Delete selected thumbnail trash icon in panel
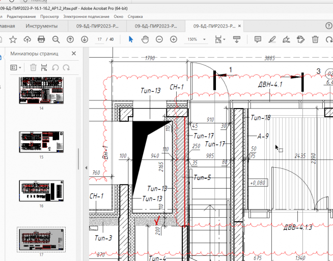This screenshot has height=261, width=333. [33, 68]
